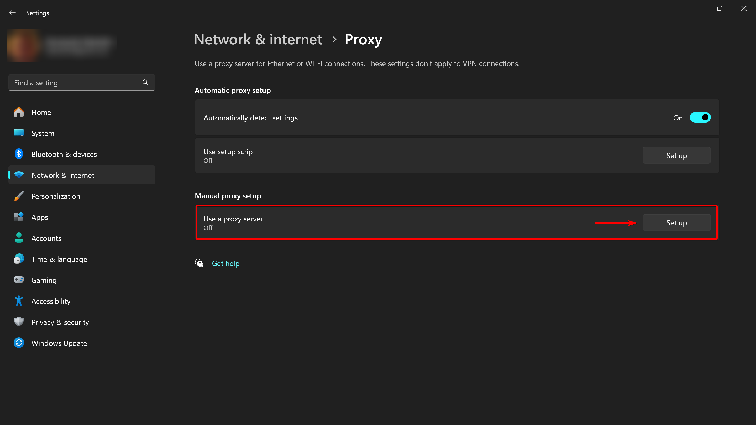756x425 pixels.
Task: Click the Manual proxy setup heading
Action: pos(228,196)
